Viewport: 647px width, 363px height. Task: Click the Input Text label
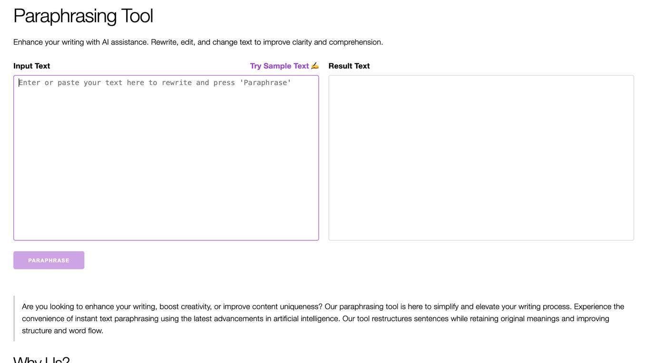tap(32, 66)
